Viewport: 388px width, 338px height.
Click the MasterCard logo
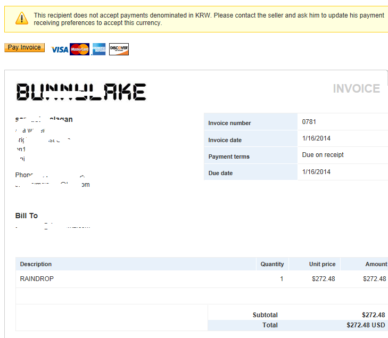(79, 50)
